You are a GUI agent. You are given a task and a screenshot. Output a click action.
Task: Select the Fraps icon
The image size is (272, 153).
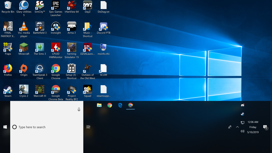point(8,49)
